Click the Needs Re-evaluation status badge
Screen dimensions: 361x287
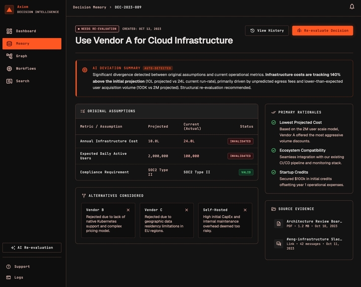coord(97,29)
